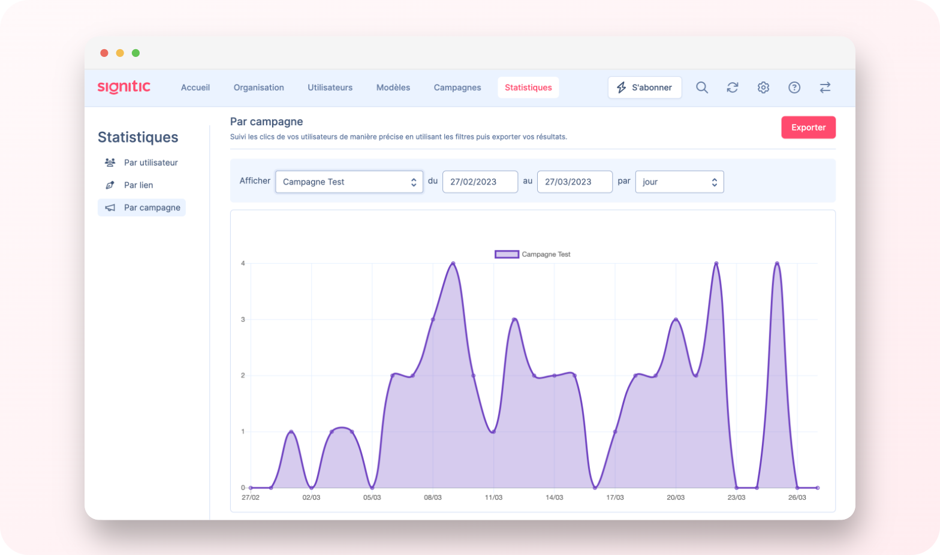Viewport: 940px width, 555px height.
Task: Click the 14/03 x-axis label
Action: pos(555,497)
